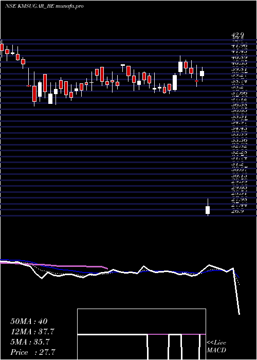Click the 38.2 price axis label
257x360 pixels.
click(237, 87)
